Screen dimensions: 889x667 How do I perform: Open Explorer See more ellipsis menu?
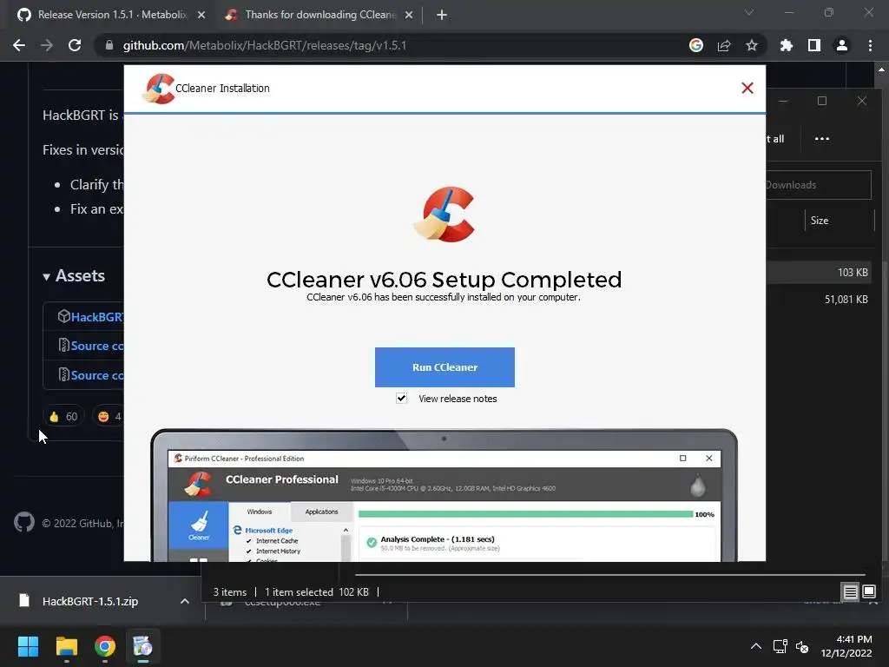pos(821,138)
